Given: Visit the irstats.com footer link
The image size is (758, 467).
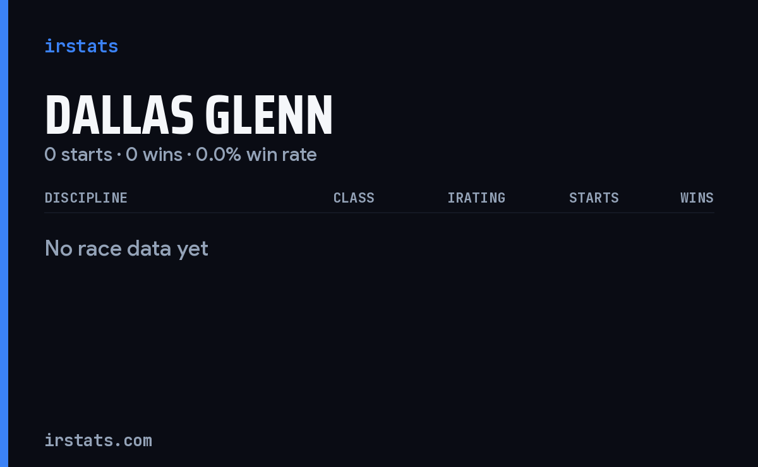Looking at the screenshot, I should [x=98, y=440].
